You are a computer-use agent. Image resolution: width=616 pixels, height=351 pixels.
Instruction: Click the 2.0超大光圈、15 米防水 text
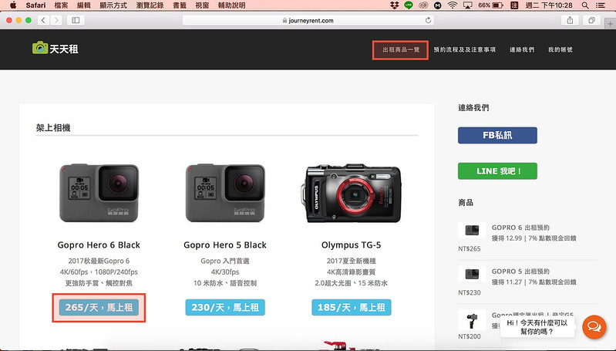pyautogui.click(x=352, y=283)
